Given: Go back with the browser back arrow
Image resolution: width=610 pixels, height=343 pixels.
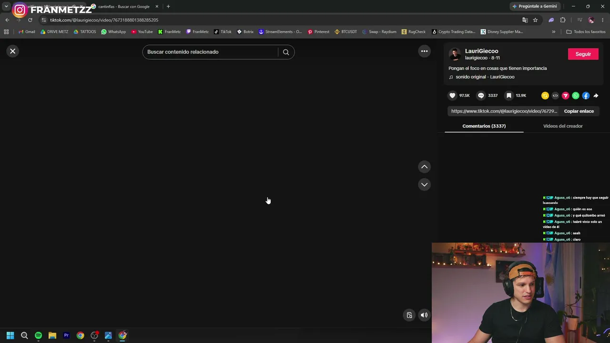Looking at the screenshot, I should (x=7, y=20).
